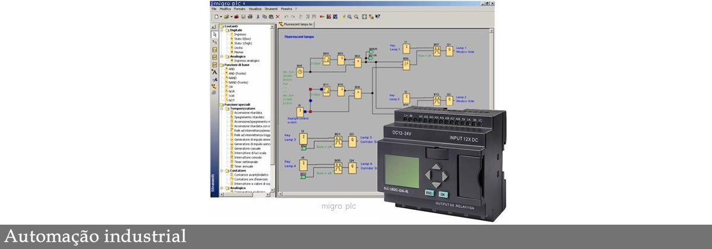Open the Strumenti menu
712x249 pixels.
tap(271, 9)
